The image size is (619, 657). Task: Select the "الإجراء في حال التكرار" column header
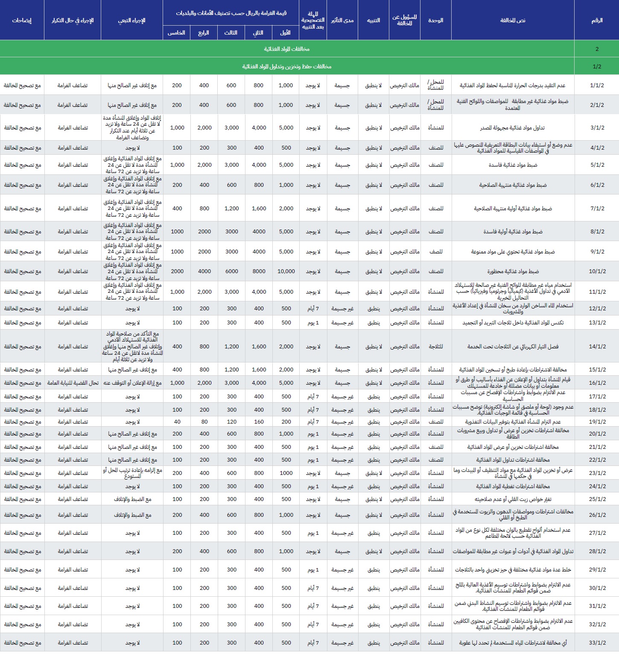73,20
